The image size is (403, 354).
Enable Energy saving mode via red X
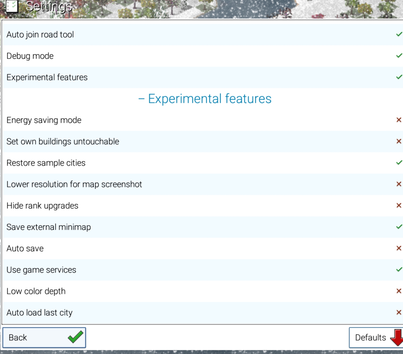pyautogui.click(x=399, y=120)
